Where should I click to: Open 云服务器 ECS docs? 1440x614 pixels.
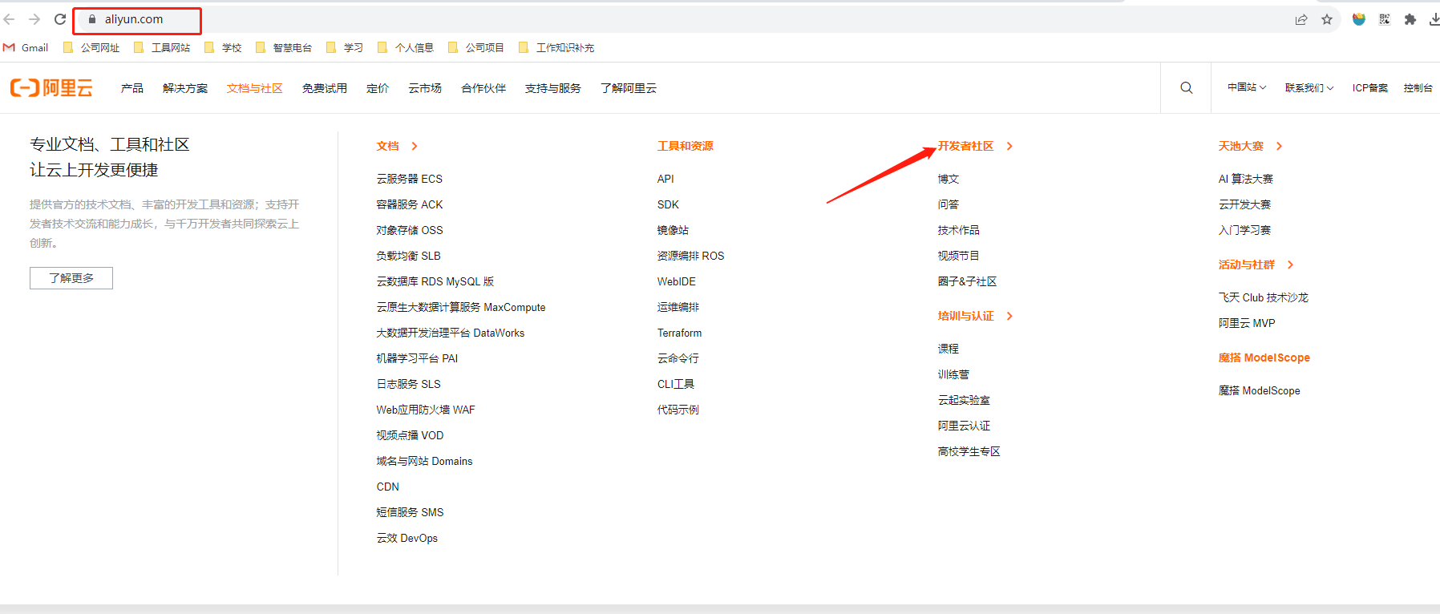(x=410, y=179)
